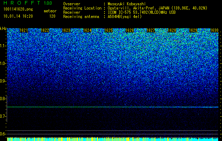
Task: Click the green carrier signal line
Action: 113,107
